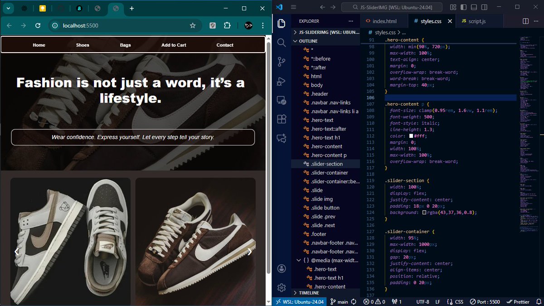
Task: Open Remote Explorer in activity bar
Action: 281,100
